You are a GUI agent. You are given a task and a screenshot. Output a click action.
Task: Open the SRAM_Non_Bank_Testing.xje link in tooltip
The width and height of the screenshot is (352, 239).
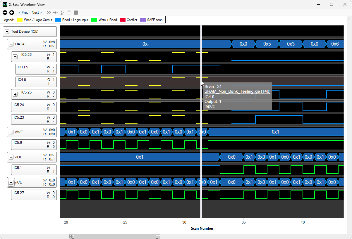[237, 91]
